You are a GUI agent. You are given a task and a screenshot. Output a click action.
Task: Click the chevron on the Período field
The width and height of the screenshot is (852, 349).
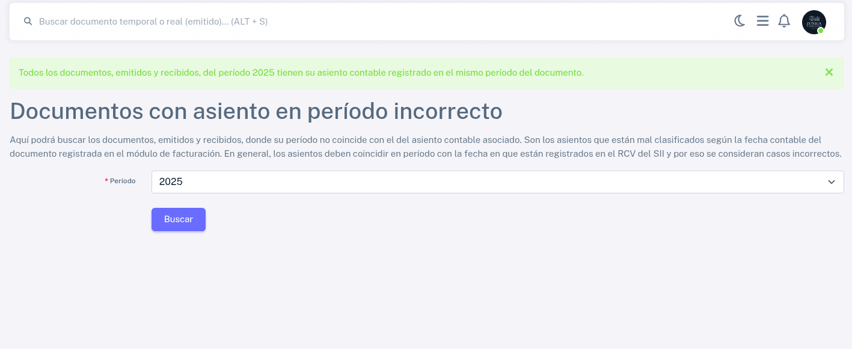click(x=832, y=182)
